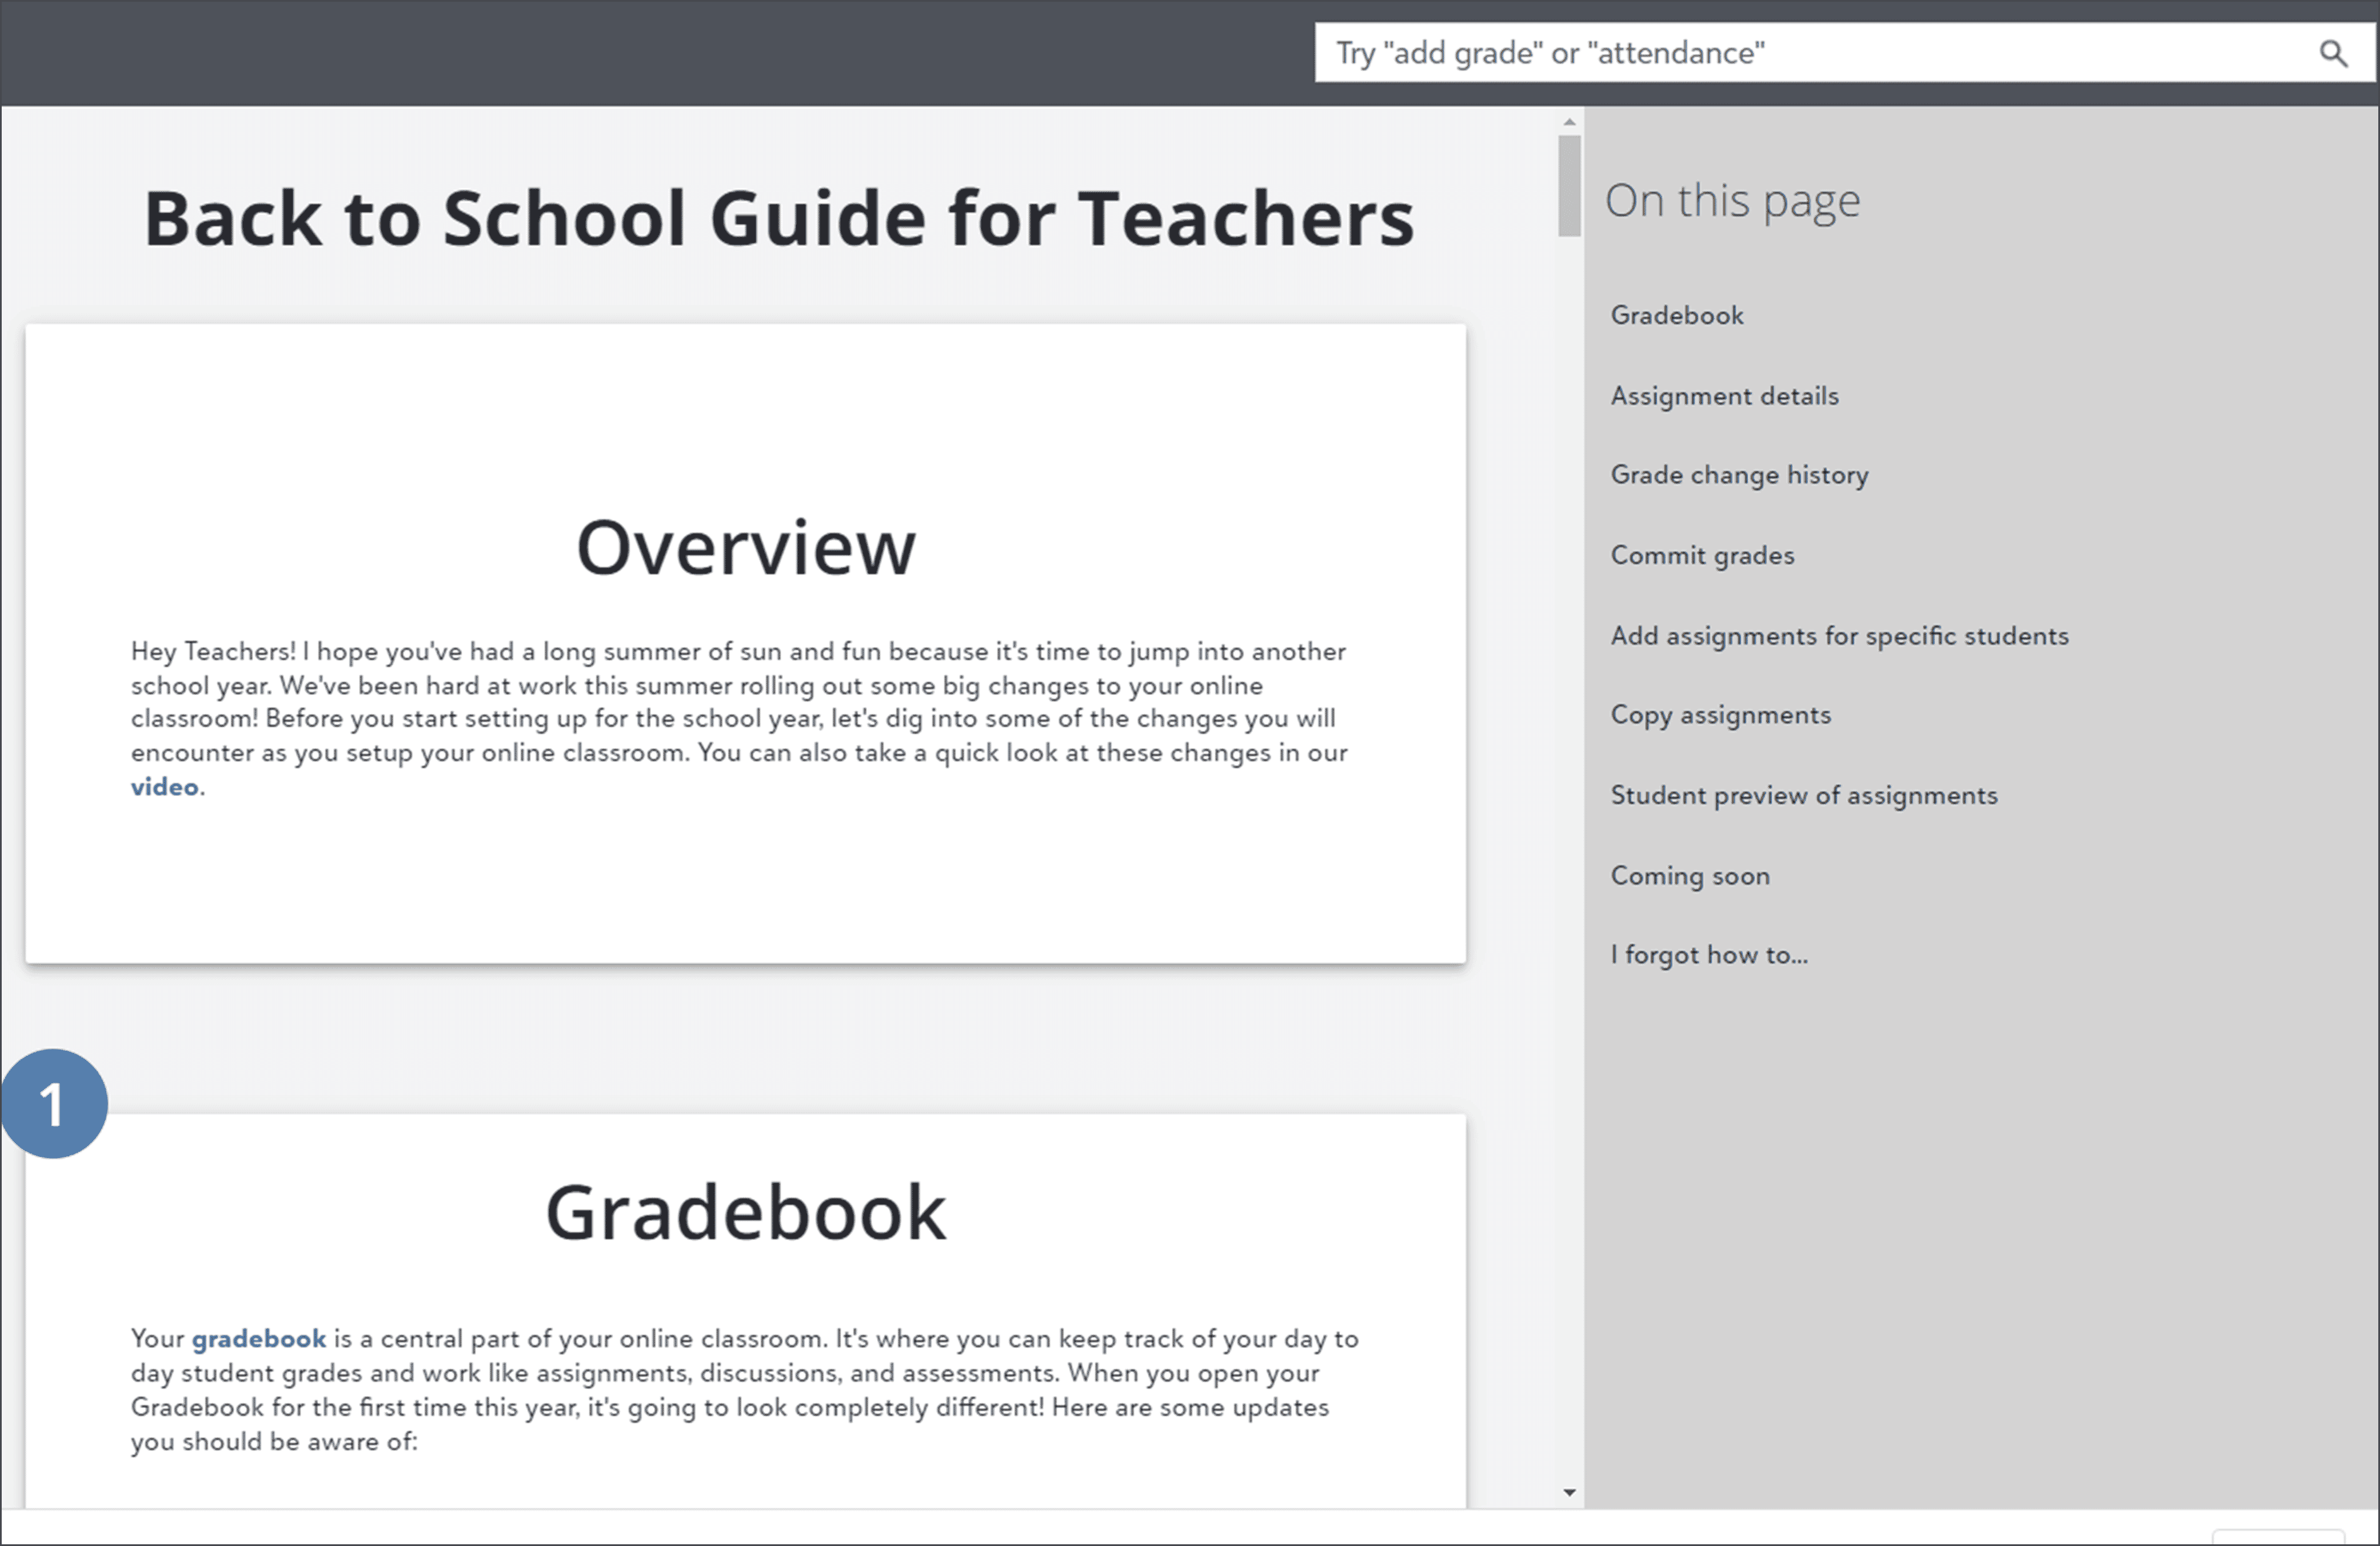The height and width of the screenshot is (1546, 2380).
Task: Open the gradebook hyperlink in text
Action: click(258, 1339)
